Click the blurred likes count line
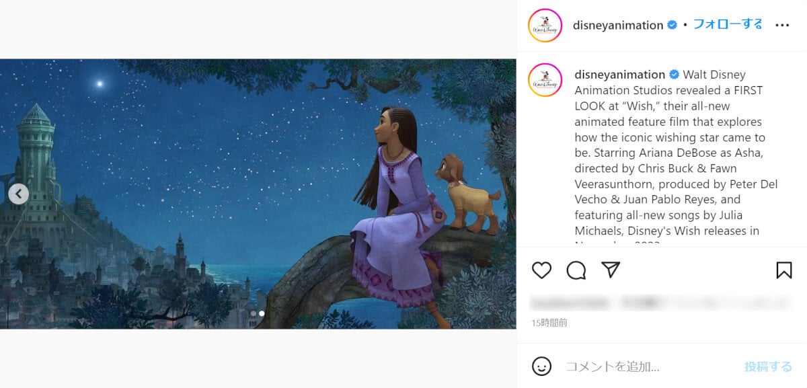Image resolution: width=807 pixels, height=388 pixels. (x=660, y=302)
